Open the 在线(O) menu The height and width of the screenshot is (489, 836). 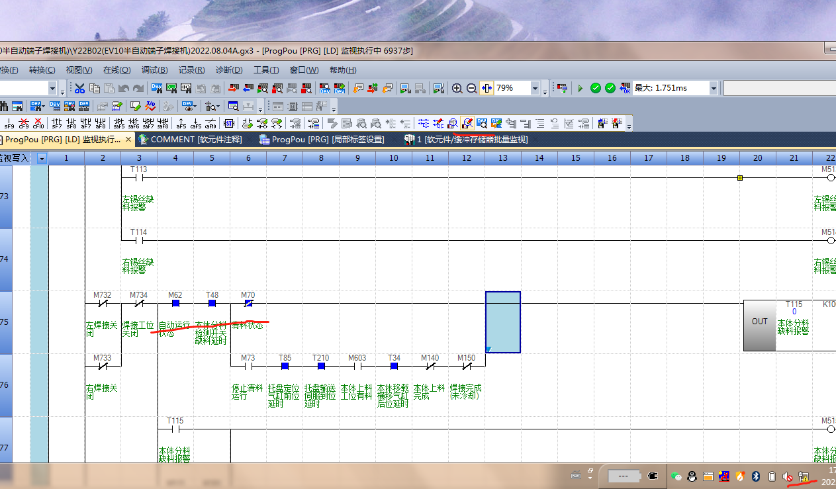coord(116,70)
